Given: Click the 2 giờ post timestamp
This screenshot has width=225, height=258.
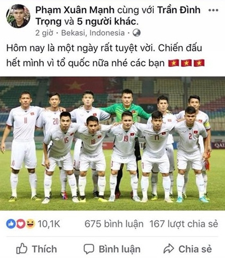Looking at the screenshot, I should [x=44, y=33].
